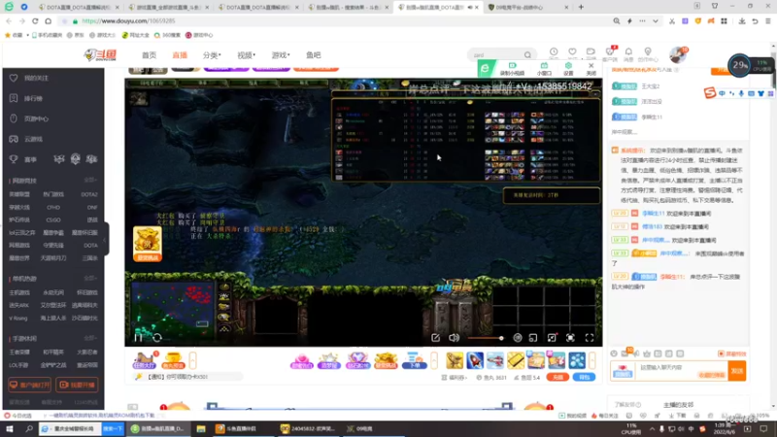Open File Explorer from taskbar

[x=201, y=428]
